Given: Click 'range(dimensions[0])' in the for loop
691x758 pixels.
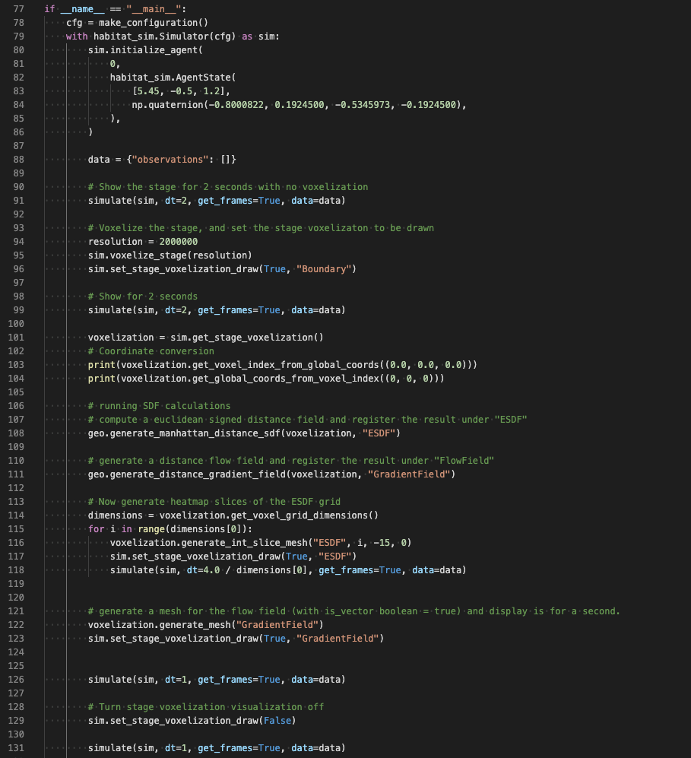Looking at the screenshot, I should click(192, 529).
